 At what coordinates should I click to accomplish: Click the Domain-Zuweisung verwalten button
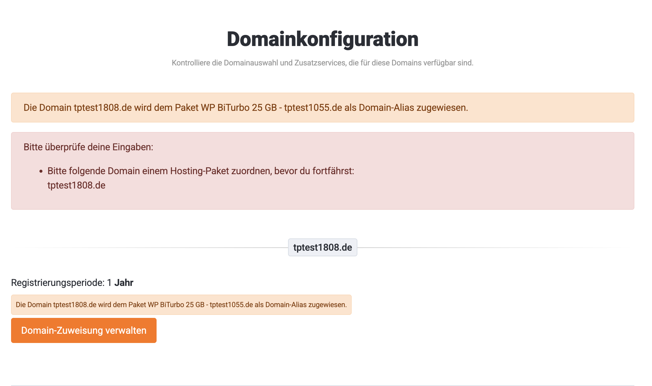(84, 330)
